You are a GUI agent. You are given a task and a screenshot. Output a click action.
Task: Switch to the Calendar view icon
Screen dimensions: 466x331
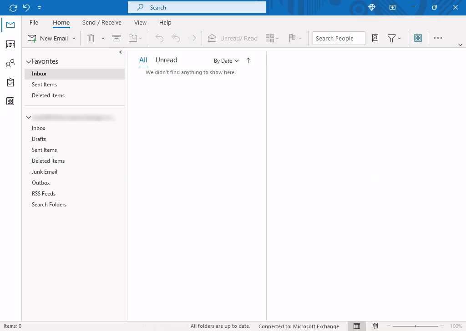(x=10, y=44)
